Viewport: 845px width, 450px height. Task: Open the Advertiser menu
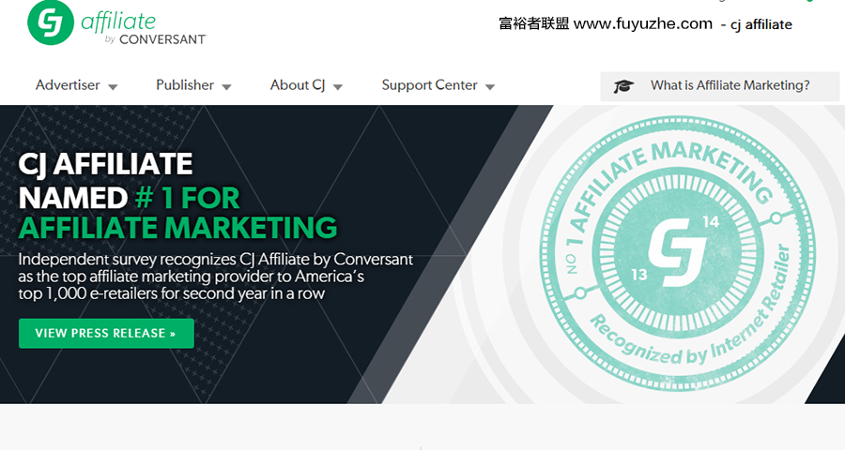(x=68, y=85)
